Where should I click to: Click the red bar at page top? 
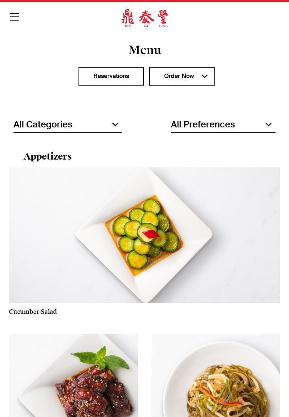[x=144, y=1]
